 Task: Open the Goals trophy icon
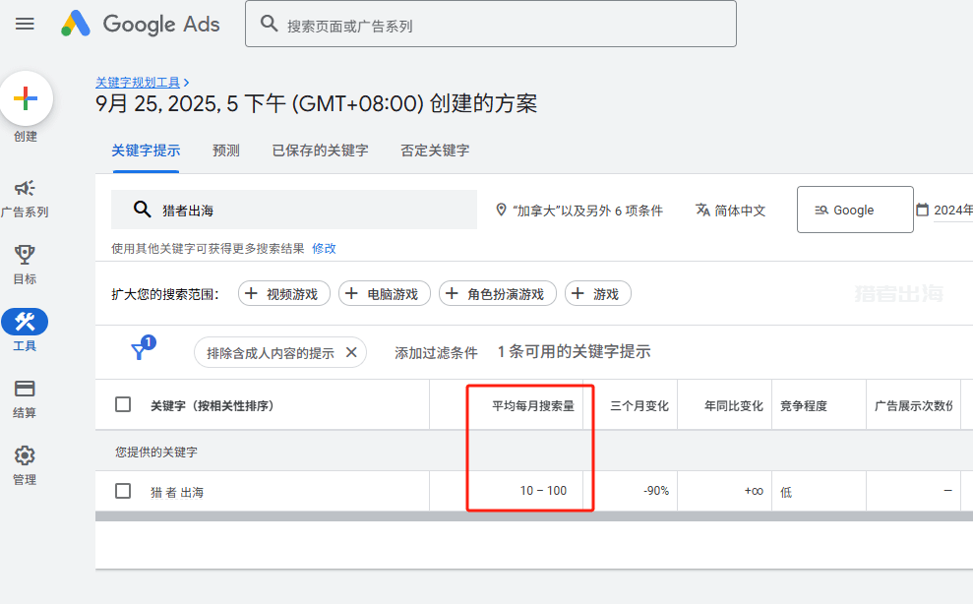[x=25, y=255]
